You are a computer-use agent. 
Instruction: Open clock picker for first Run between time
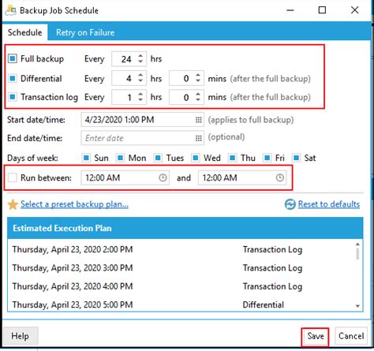click(x=163, y=178)
